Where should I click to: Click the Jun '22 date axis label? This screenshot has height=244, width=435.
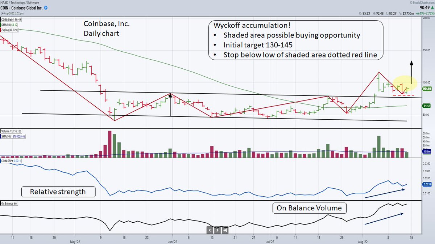pos(172,241)
